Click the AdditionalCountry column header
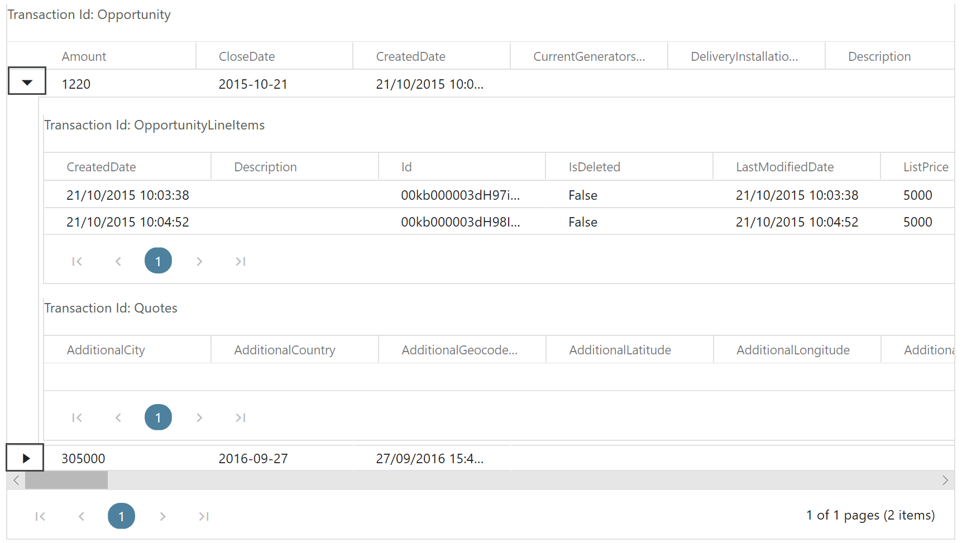962x543 pixels. [284, 350]
